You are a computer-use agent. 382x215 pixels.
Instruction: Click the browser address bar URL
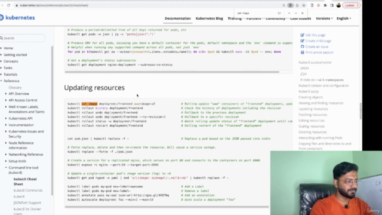pos(54,5)
